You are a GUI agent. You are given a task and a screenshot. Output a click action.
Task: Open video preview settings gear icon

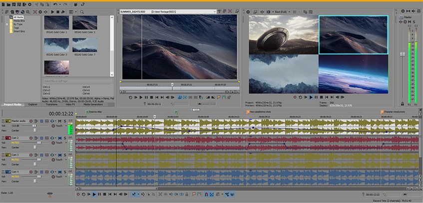247,11
